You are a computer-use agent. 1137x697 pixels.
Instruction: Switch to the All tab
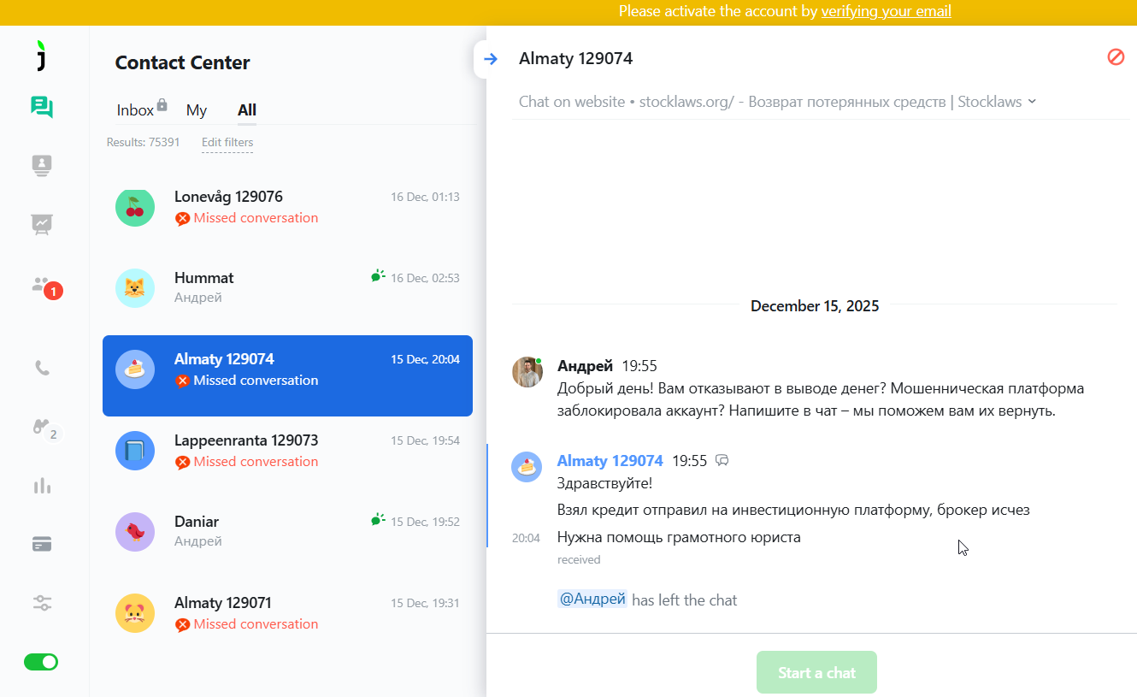pyautogui.click(x=247, y=110)
